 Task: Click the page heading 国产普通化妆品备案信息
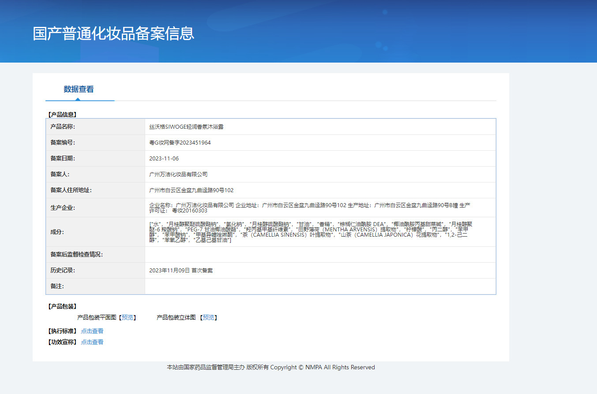pyautogui.click(x=113, y=33)
